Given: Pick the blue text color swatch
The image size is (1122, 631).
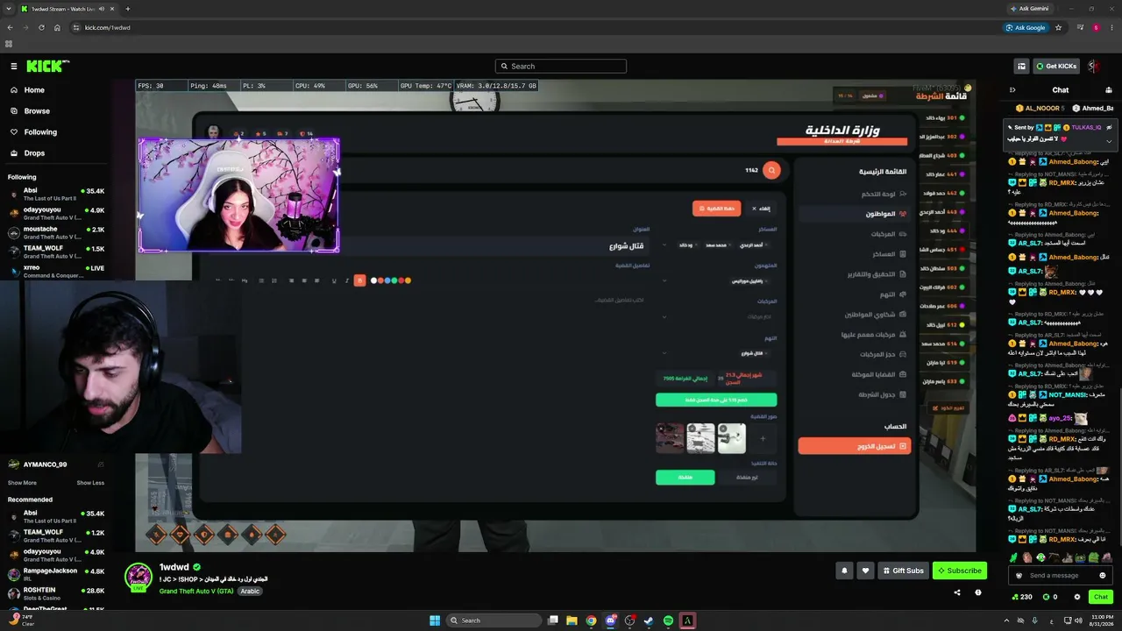Looking at the screenshot, I should tap(386, 280).
